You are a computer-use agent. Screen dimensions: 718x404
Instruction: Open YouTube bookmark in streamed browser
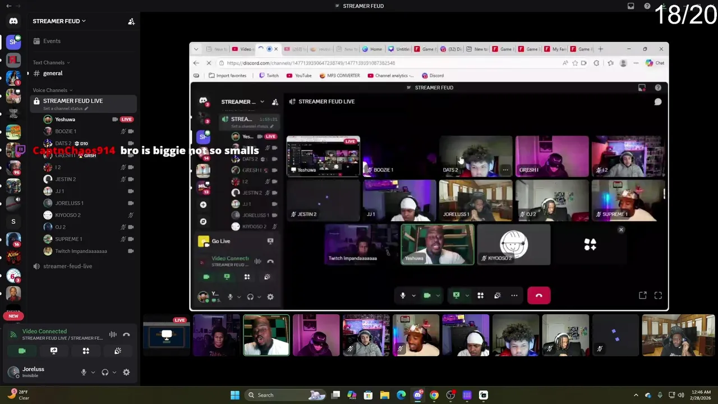point(299,76)
